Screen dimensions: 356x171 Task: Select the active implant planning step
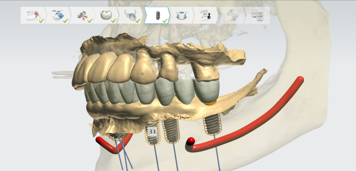tap(157, 15)
